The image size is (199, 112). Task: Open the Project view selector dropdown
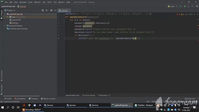click(x=10, y=10)
